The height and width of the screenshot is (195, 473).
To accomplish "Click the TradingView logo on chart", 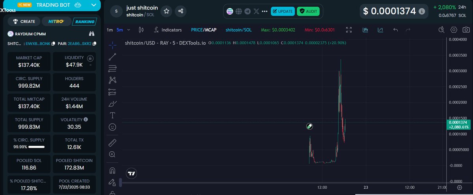I will pyautogui.click(x=131, y=173).
